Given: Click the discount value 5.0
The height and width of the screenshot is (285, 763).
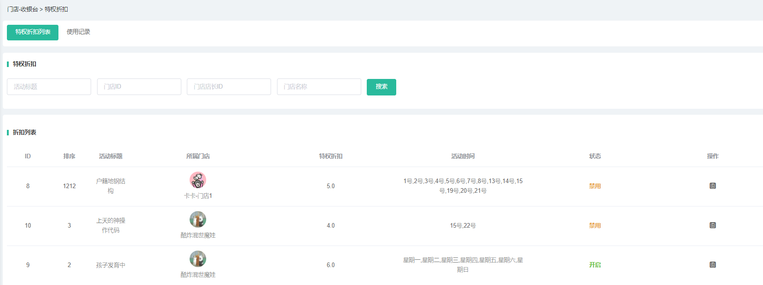Looking at the screenshot, I should pos(331,186).
